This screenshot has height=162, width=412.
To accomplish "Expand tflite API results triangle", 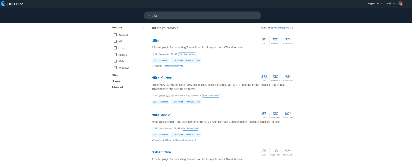I will coord(163,66).
